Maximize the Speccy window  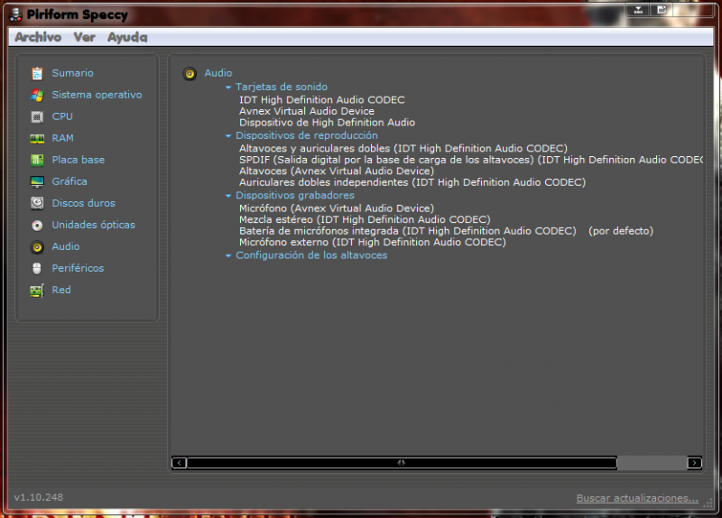(662, 10)
